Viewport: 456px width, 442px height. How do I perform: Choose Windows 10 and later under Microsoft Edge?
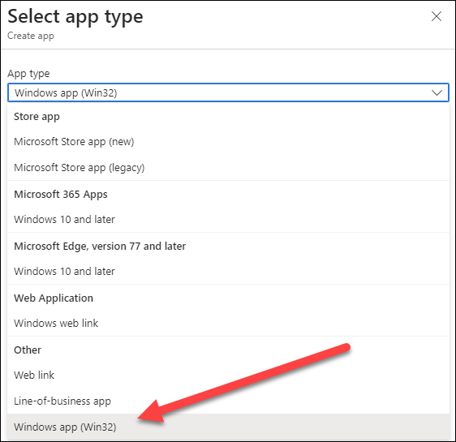pyautogui.click(x=228, y=272)
